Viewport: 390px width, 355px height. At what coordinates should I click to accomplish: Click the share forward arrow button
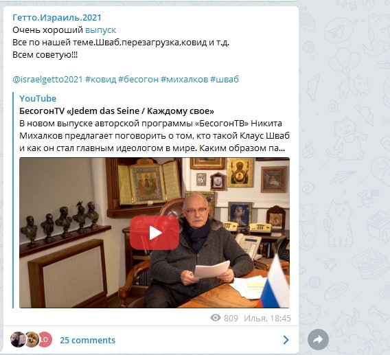click(318, 339)
